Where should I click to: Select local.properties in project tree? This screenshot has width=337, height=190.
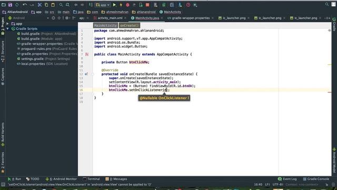42,64
